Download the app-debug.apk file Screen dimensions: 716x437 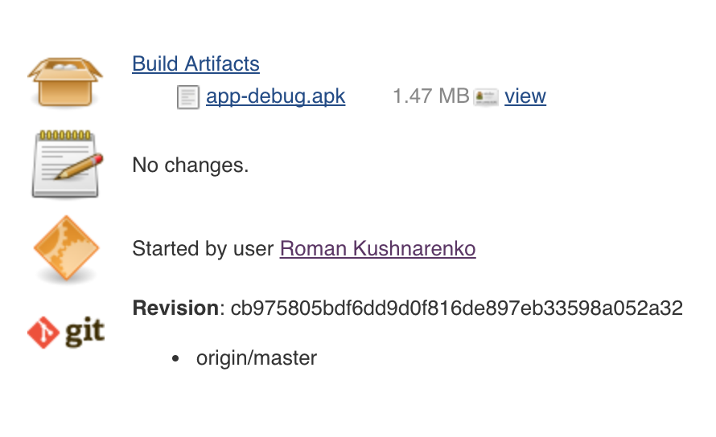point(275,96)
